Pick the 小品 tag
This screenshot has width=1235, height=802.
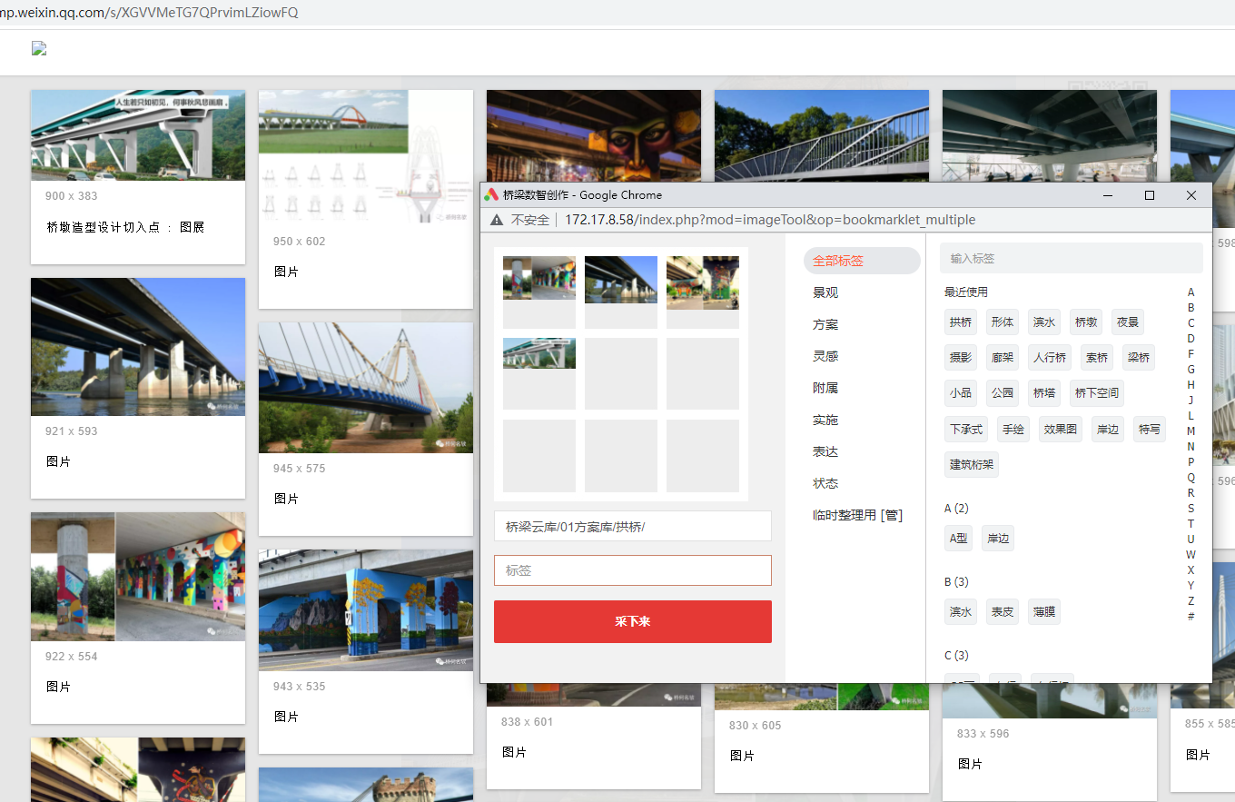[961, 393]
